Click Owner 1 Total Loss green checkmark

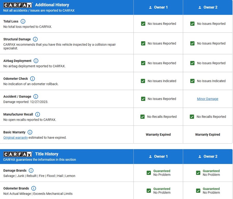point(143,24)
